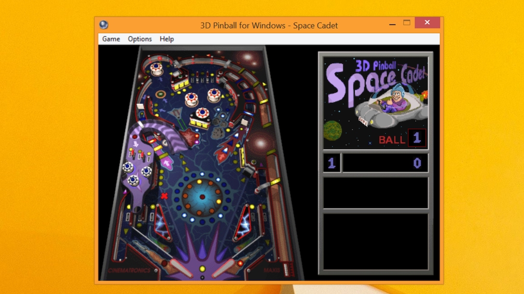Click the red X marker on the table
Viewport: 524px width, 294px height.
pyautogui.click(x=164, y=196)
